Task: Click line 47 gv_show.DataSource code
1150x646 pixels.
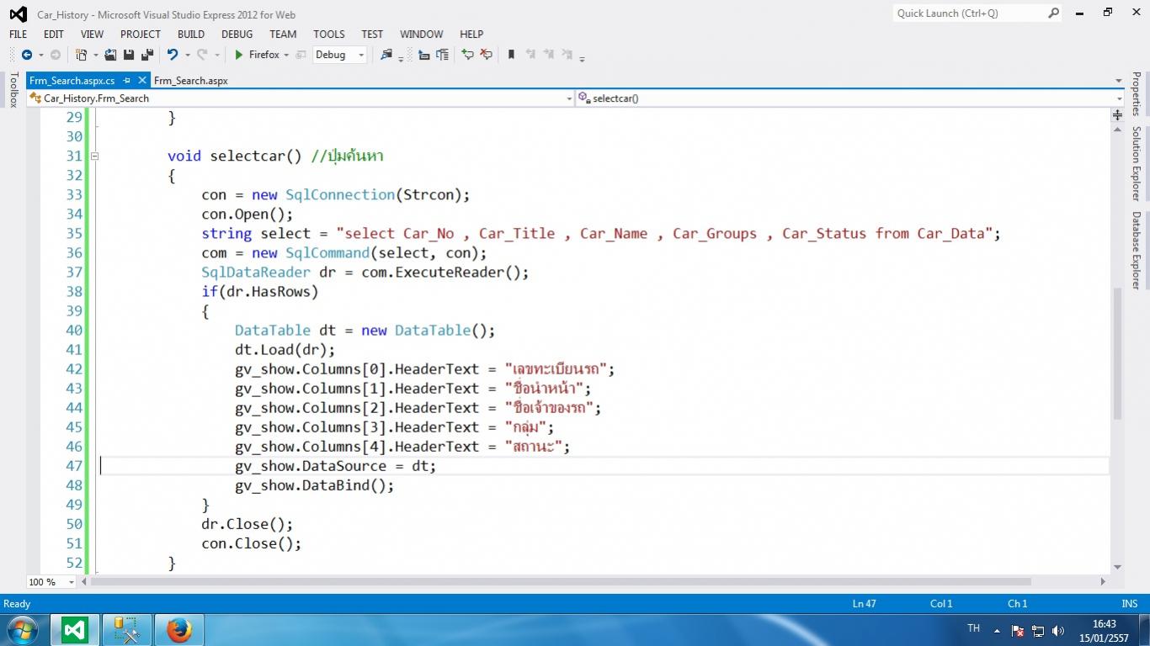Action: tap(335, 466)
